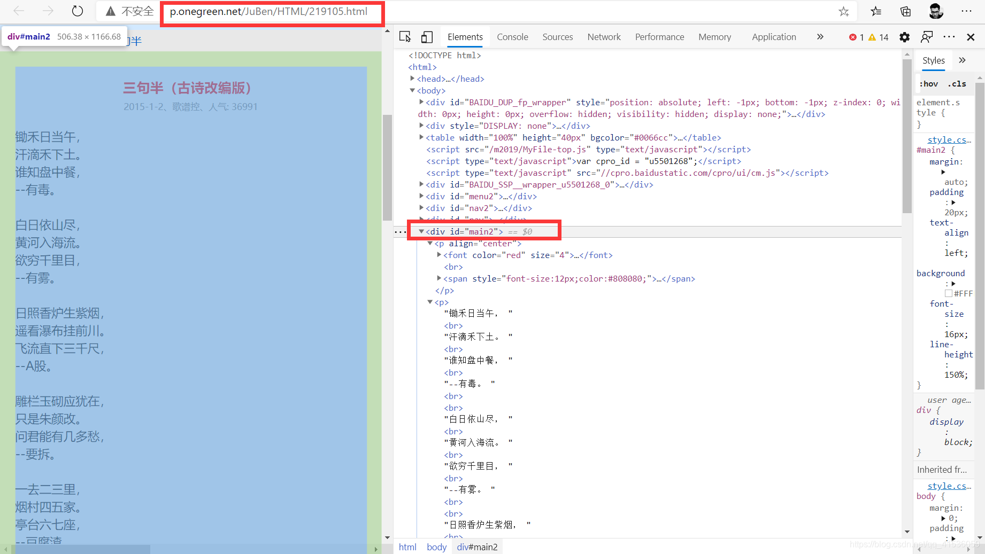The height and width of the screenshot is (554, 985).
Task: Open the Sources tab
Action: coord(557,37)
